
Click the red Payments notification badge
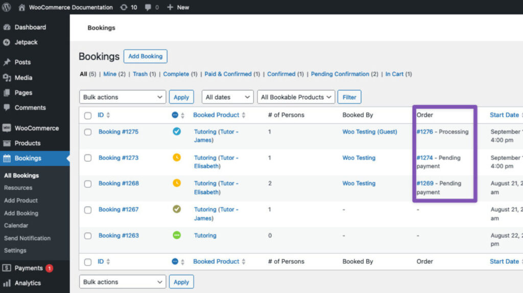50,268
